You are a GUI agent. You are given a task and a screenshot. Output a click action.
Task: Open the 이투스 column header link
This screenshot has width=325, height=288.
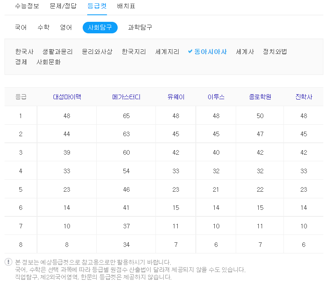216,97
